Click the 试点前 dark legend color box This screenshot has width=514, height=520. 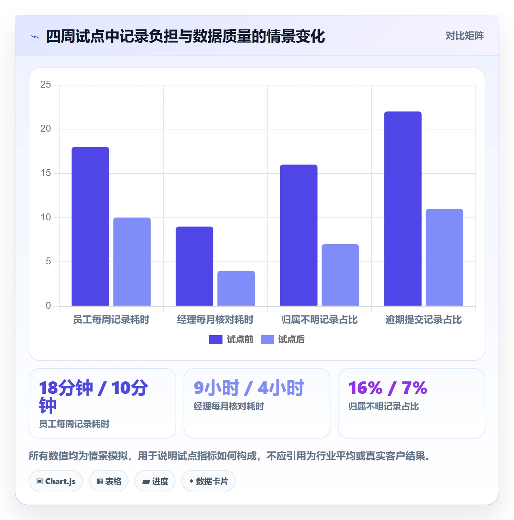216,340
